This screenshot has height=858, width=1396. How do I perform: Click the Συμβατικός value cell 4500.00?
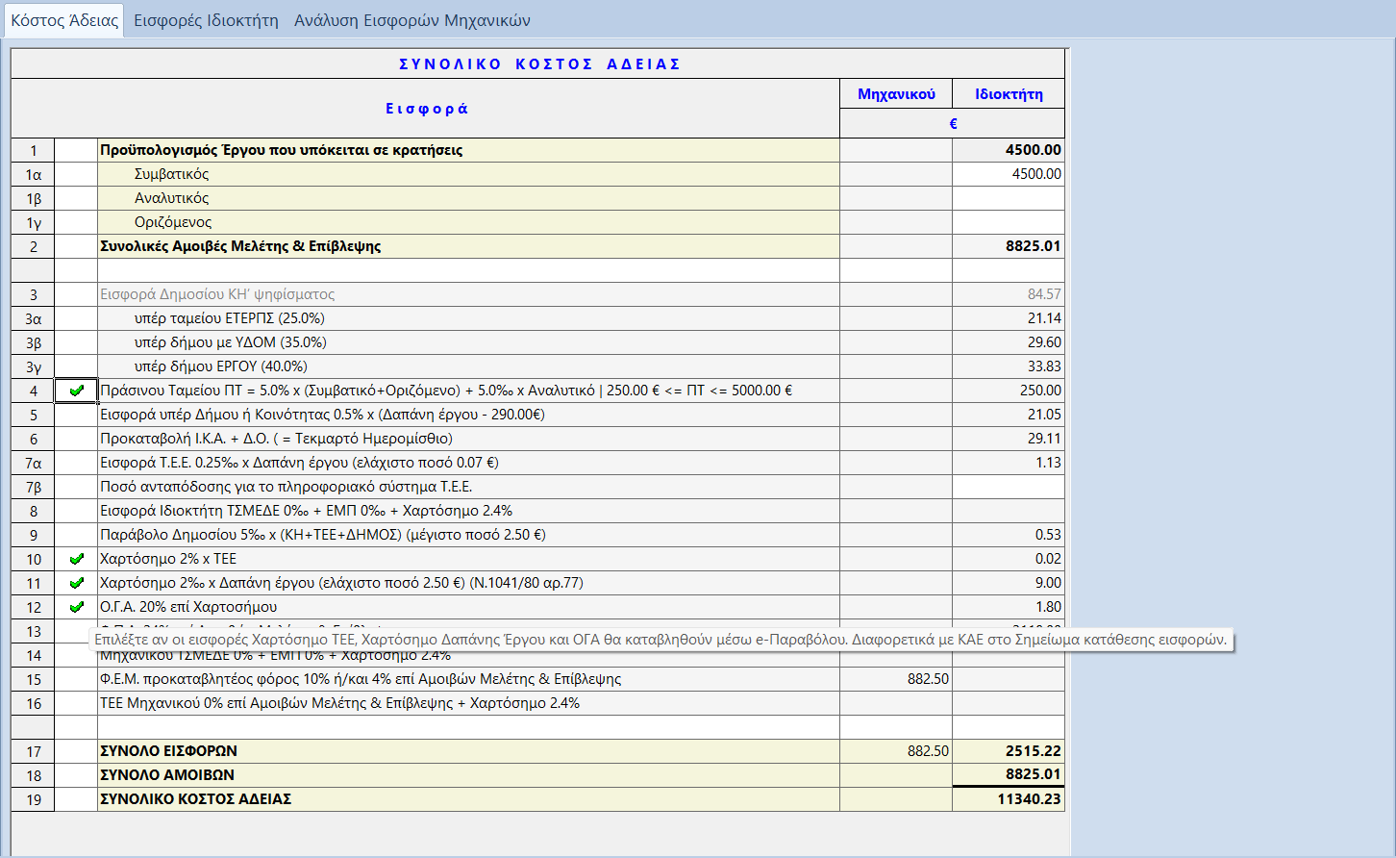pos(1008,174)
